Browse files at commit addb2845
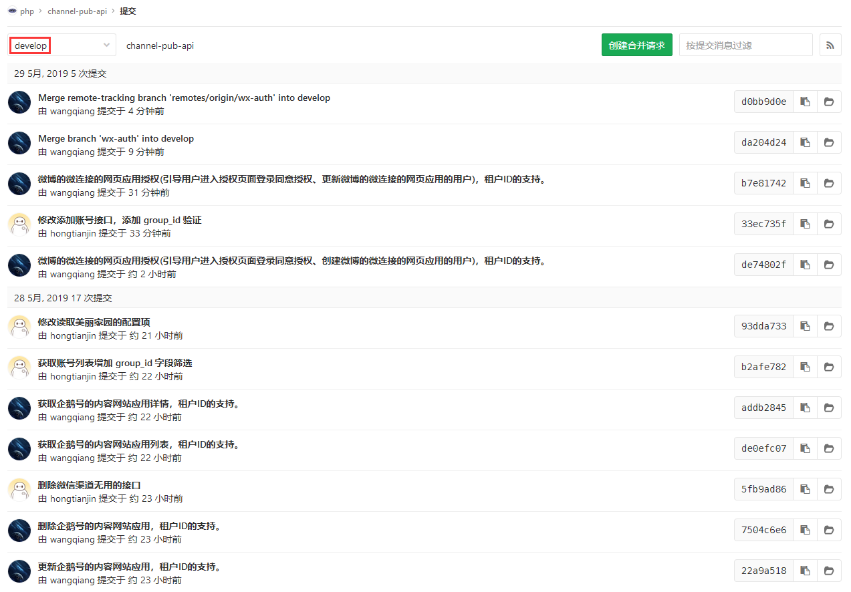Screen dimensions: 851x592 829,408
